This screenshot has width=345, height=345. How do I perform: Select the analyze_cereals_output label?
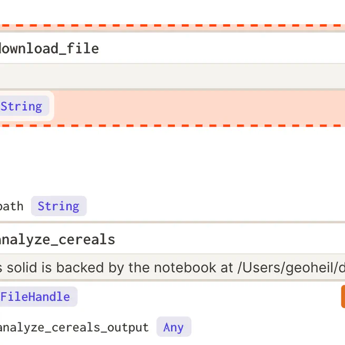(74, 328)
